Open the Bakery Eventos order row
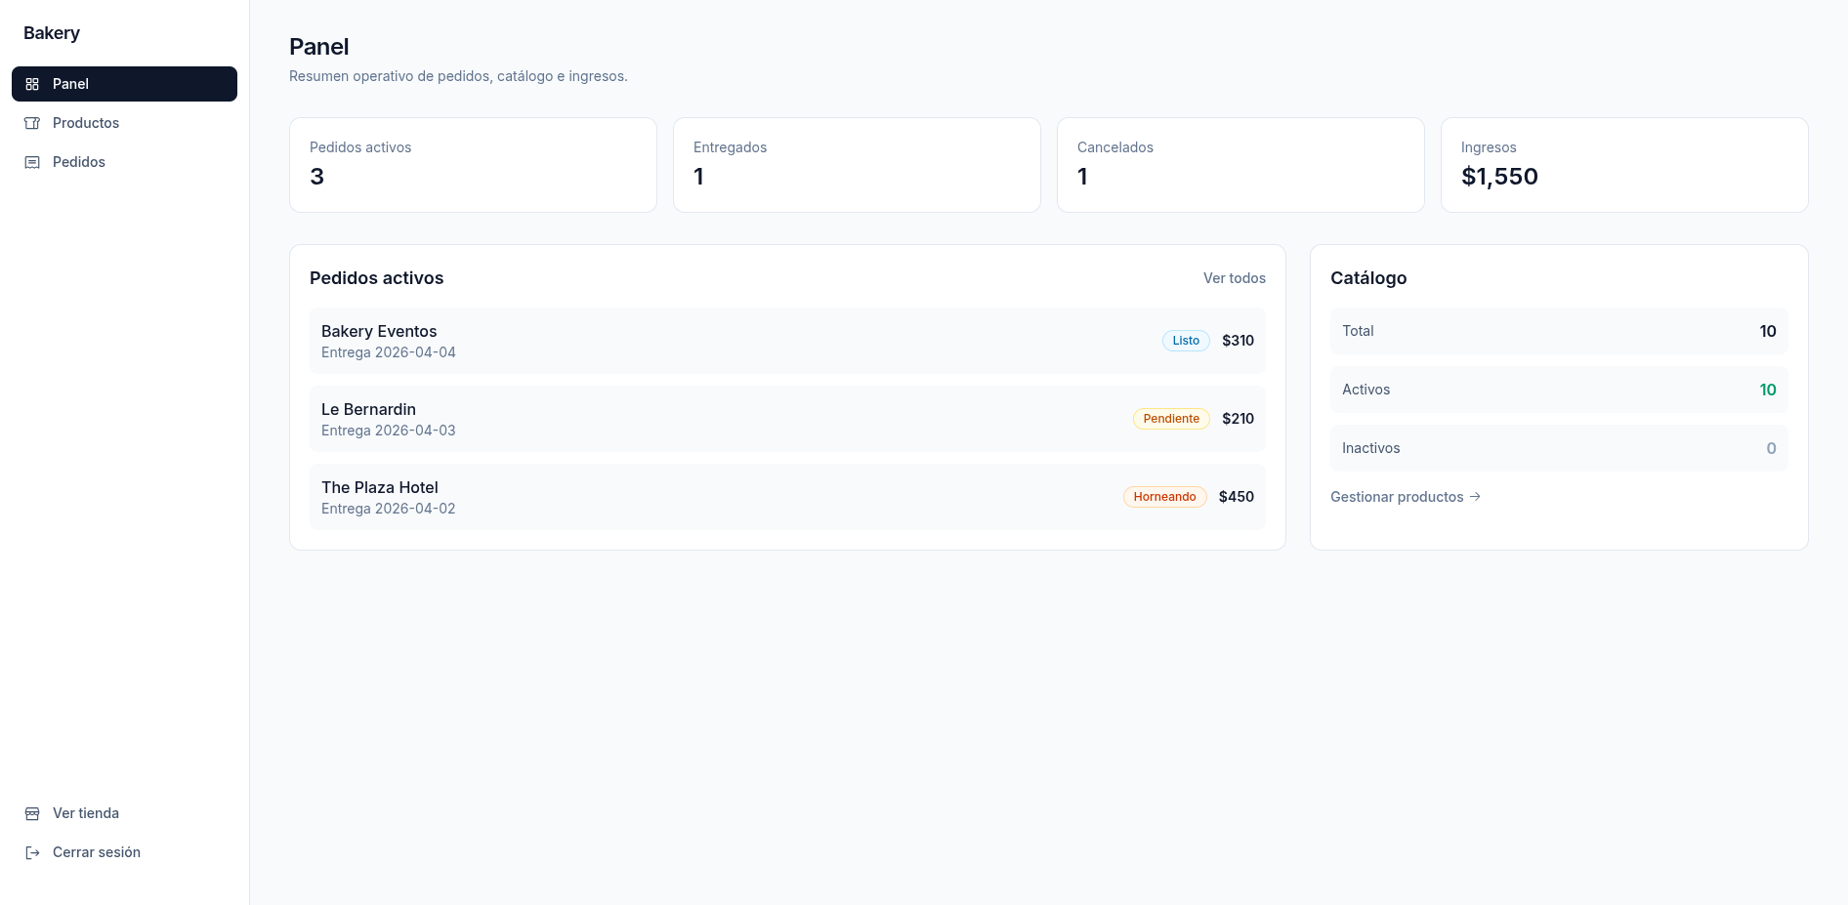The image size is (1848, 905). pyautogui.click(x=787, y=341)
